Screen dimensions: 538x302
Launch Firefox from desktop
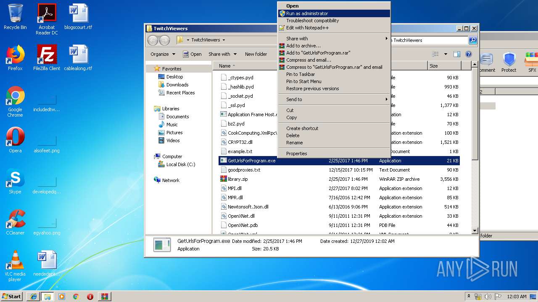pyautogui.click(x=15, y=58)
